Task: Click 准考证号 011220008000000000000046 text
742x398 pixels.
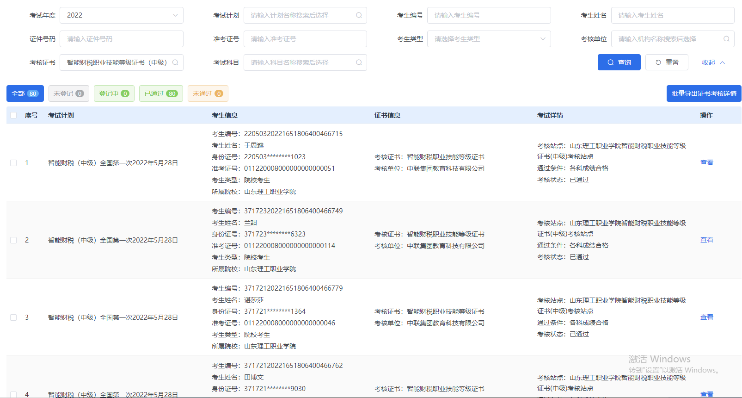Action: 289,323
